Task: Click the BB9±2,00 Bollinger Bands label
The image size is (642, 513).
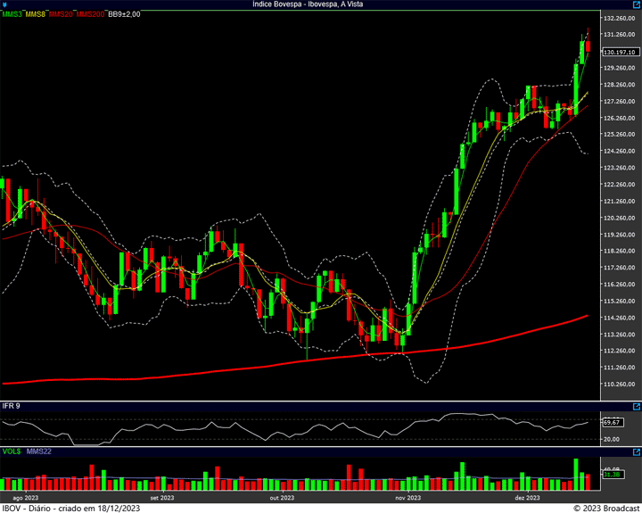Action: 125,14
